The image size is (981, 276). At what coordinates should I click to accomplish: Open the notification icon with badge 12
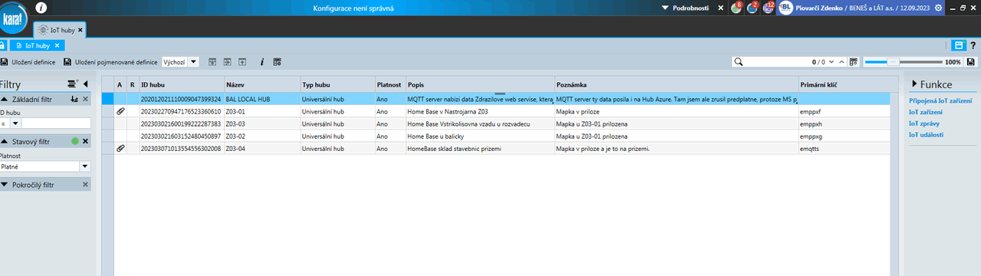pyautogui.click(x=769, y=8)
